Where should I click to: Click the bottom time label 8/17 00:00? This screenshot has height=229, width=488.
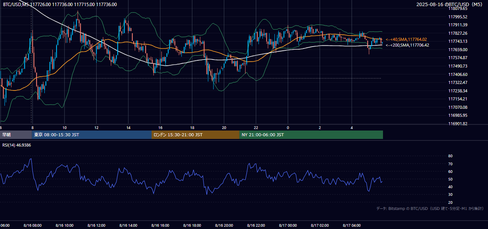(288, 226)
